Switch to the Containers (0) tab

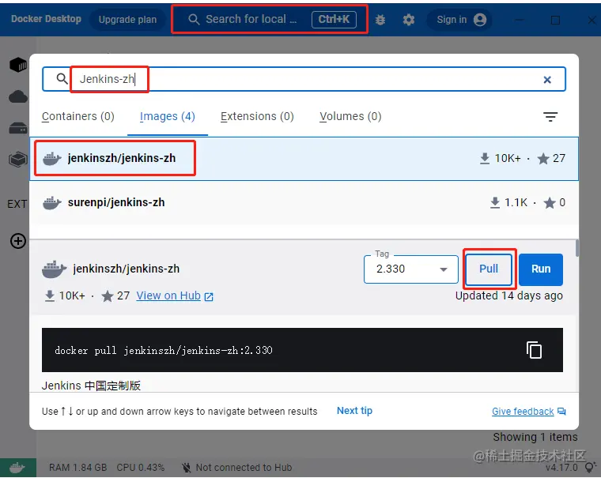click(x=78, y=116)
